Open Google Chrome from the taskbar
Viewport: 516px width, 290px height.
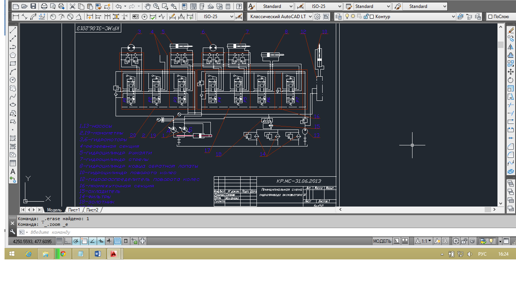click(63, 254)
